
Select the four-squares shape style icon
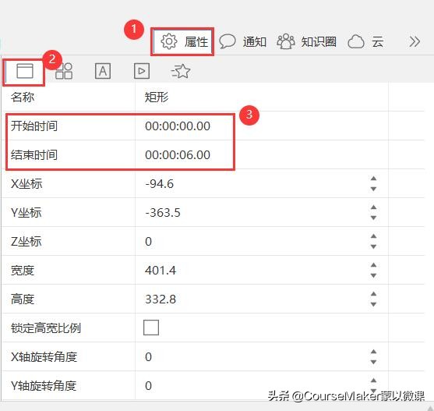point(64,71)
